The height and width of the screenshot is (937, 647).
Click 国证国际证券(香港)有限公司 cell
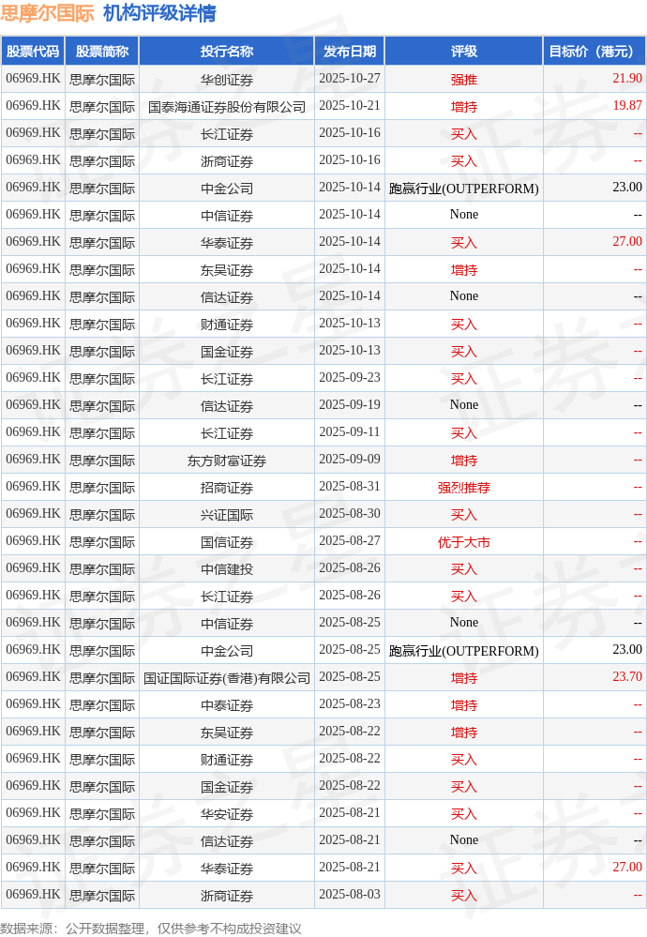227,677
